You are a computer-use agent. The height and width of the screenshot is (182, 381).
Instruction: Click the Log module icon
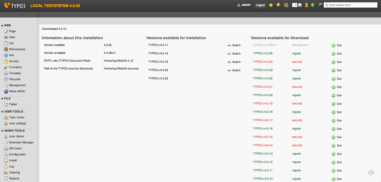click(x=6, y=167)
